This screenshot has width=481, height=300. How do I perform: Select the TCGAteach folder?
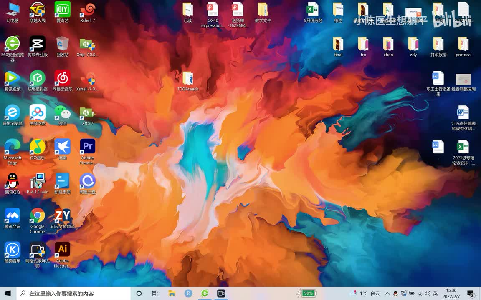(x=188, y=81)
